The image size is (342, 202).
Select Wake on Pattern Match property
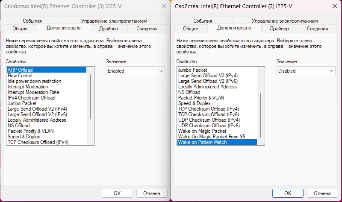[217, 142]
